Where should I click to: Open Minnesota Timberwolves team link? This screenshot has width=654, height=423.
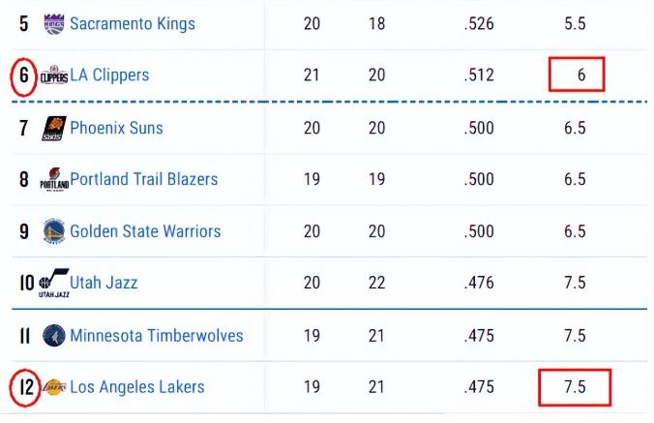[156, 336]
